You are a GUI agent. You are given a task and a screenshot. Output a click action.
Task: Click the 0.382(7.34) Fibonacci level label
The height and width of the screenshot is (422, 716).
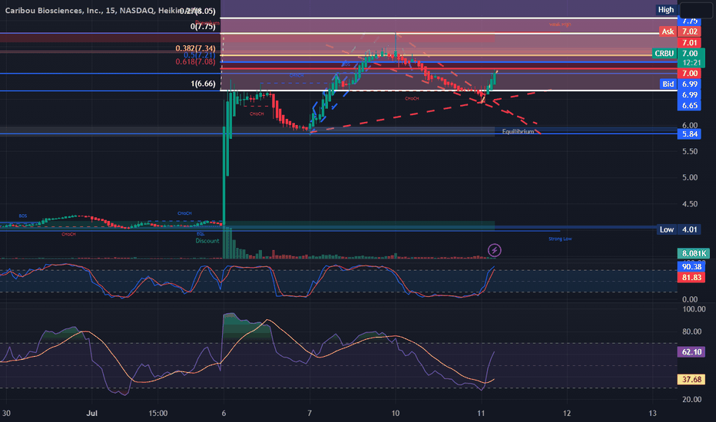coord(195,48)
